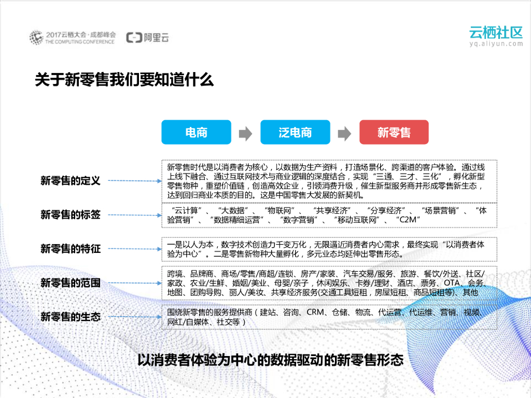Click THE COMPUTING CONFERENCE subtitle text

(x=80, y=42)
